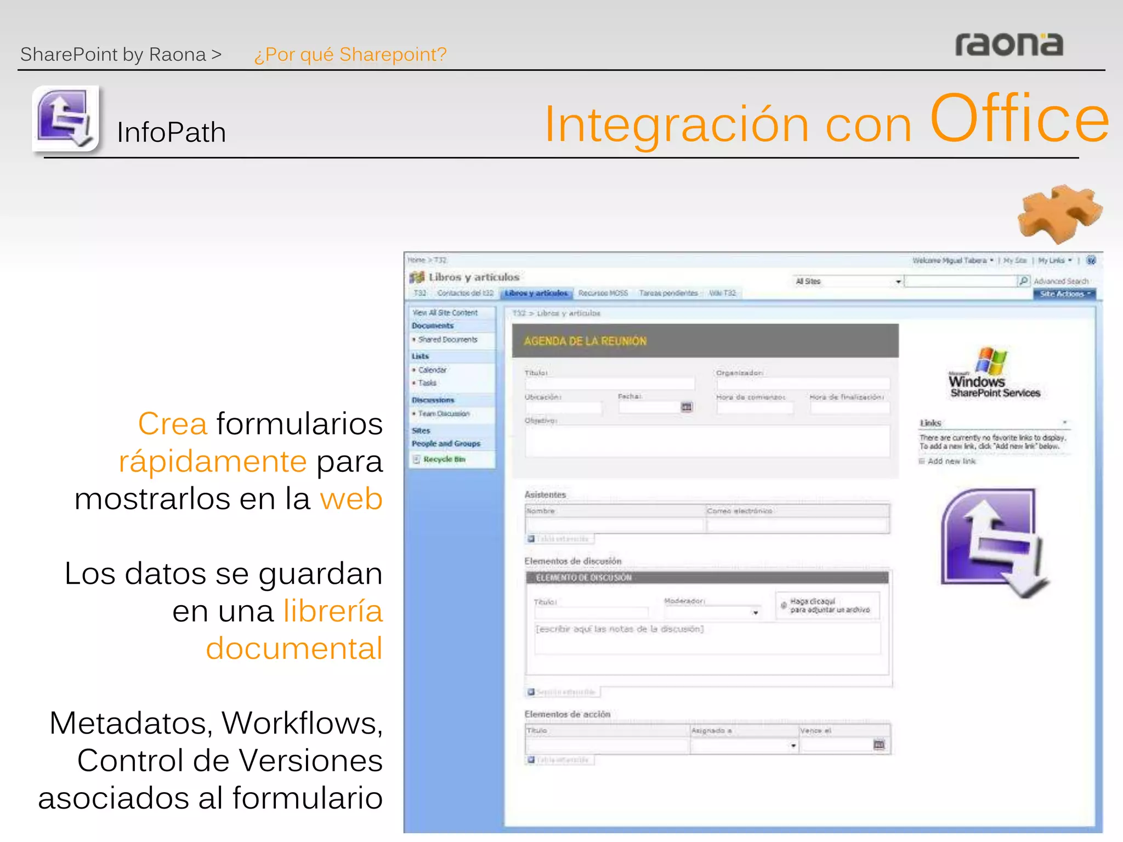Image resolution: width=1123 pixels, height=842 pixels.
Task: Open the Site Actions menu
Action: click(x=1064, y=294)
